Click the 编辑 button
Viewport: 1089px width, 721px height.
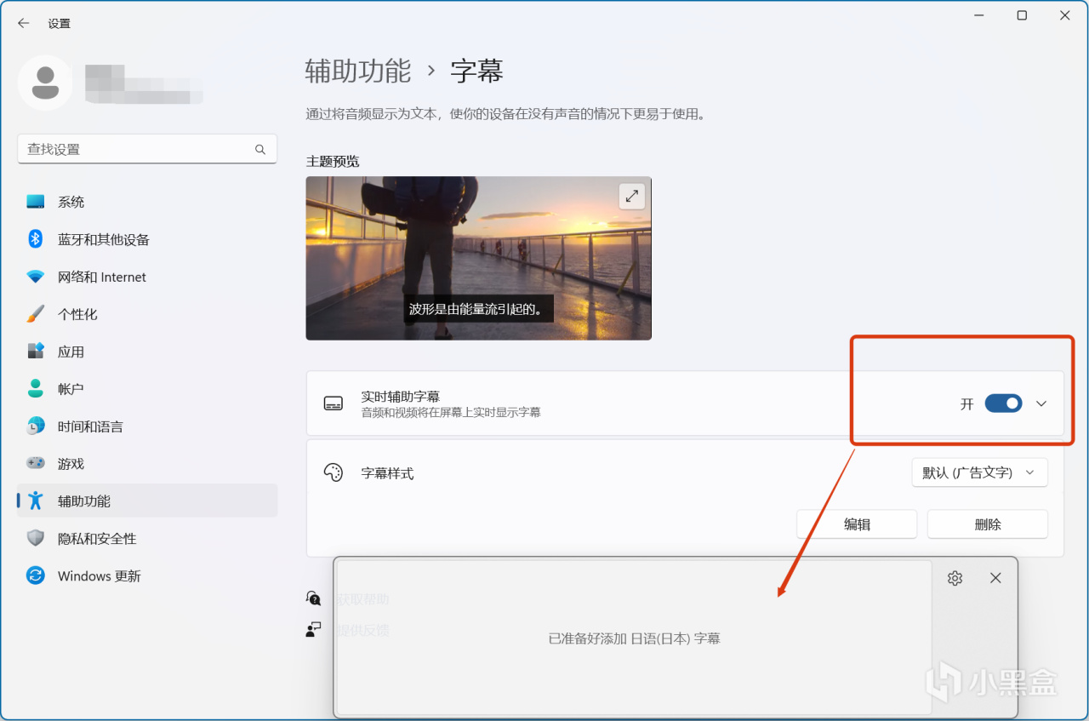pos(857,524)
